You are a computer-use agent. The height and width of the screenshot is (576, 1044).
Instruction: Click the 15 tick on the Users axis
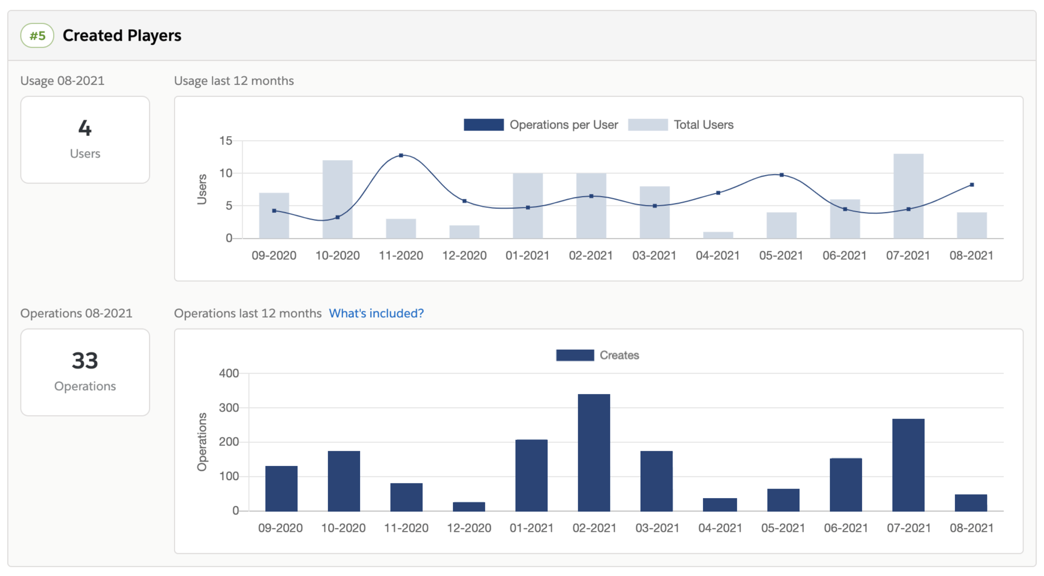click(226, 141)
